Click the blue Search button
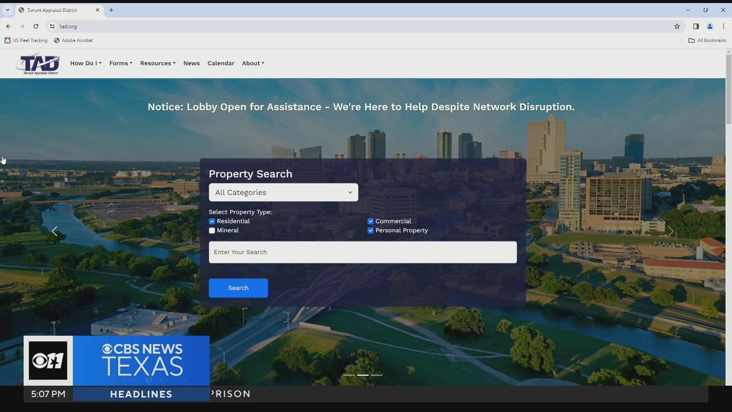The width and height of the screenshot is (732, 412). (238, 288)
